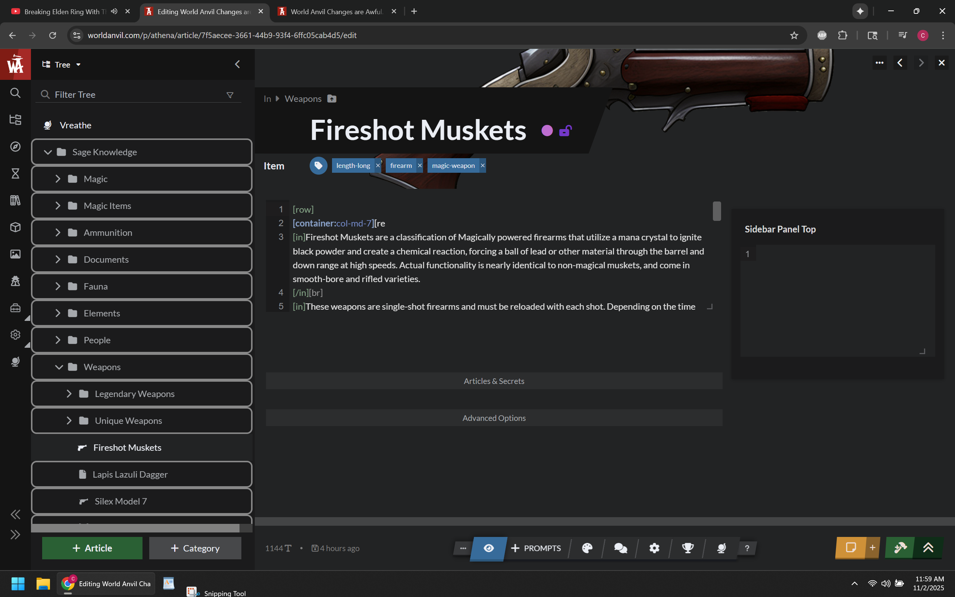This screenshot has width=955, height=597.
Task: Click the tag icon beside length-long
Action: [318, 166]
